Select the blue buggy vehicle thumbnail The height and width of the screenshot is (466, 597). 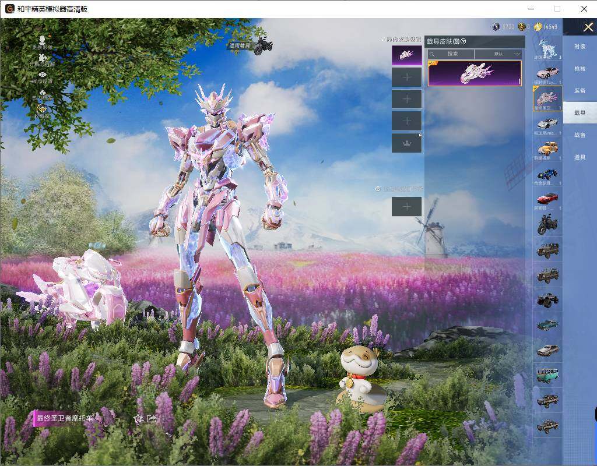pos(547,174)
